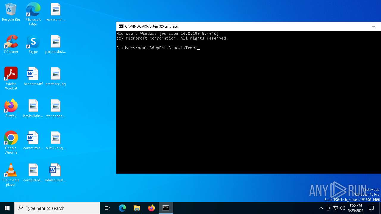Launch Microsoft Edge from the taskbar
The image size is (381, 214).
point(122,208)
